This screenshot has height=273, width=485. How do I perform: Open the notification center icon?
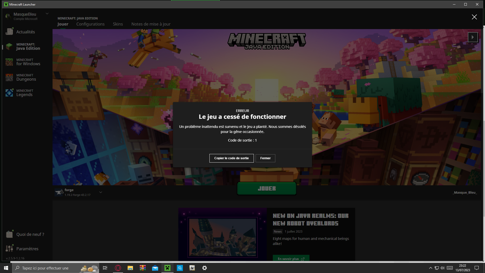point(477,268)
